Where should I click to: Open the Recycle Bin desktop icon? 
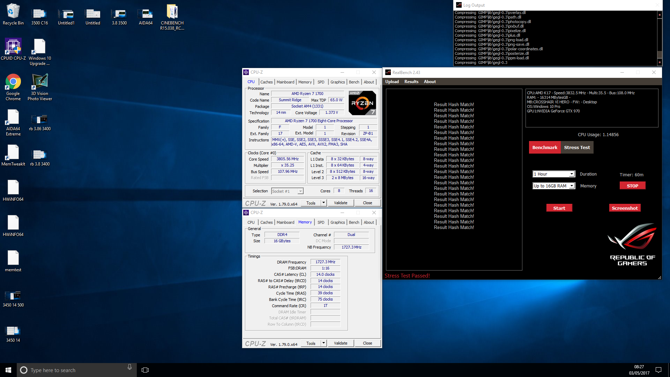[x=13, y=15]
